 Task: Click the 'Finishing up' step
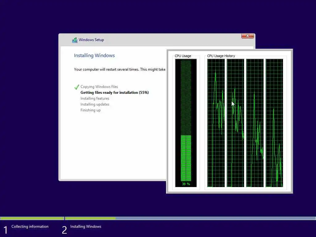tap(90, 110)
